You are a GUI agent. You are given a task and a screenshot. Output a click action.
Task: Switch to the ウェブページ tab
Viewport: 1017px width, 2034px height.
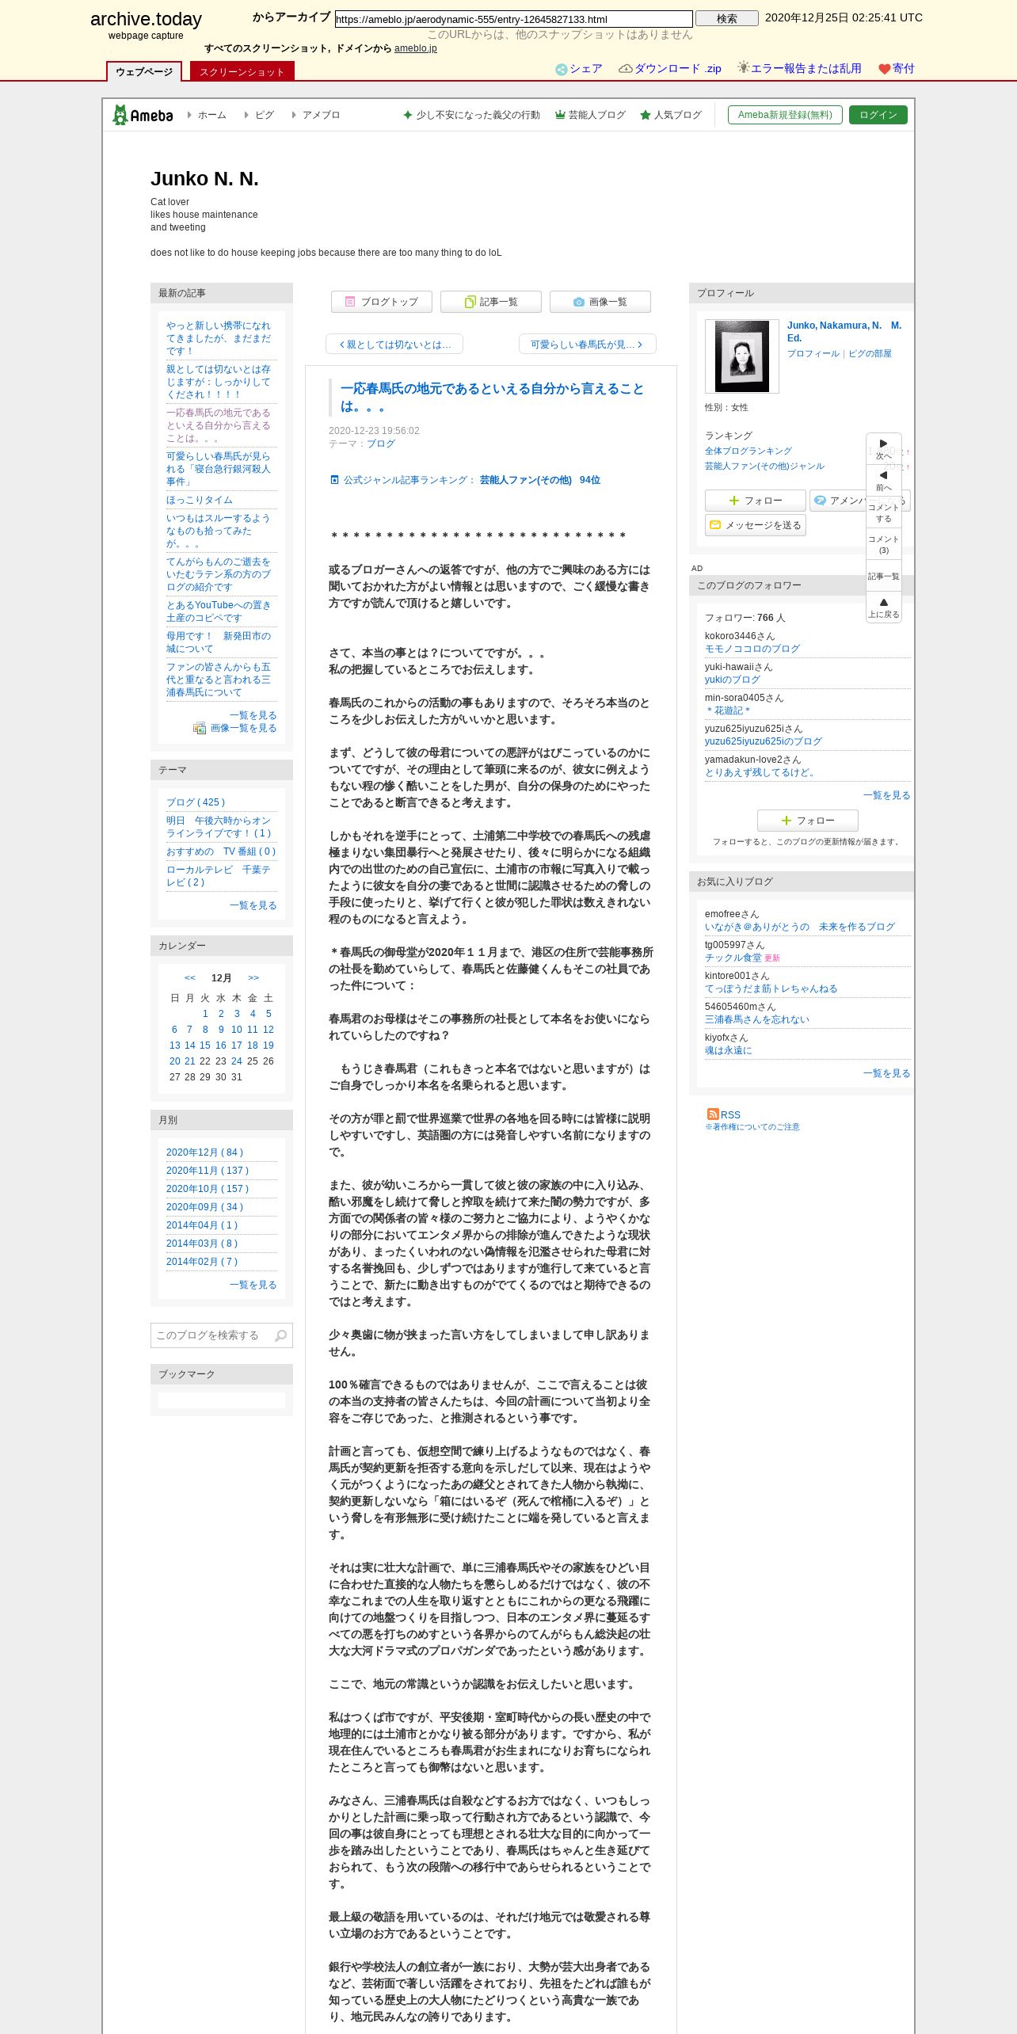coord(144,72)
